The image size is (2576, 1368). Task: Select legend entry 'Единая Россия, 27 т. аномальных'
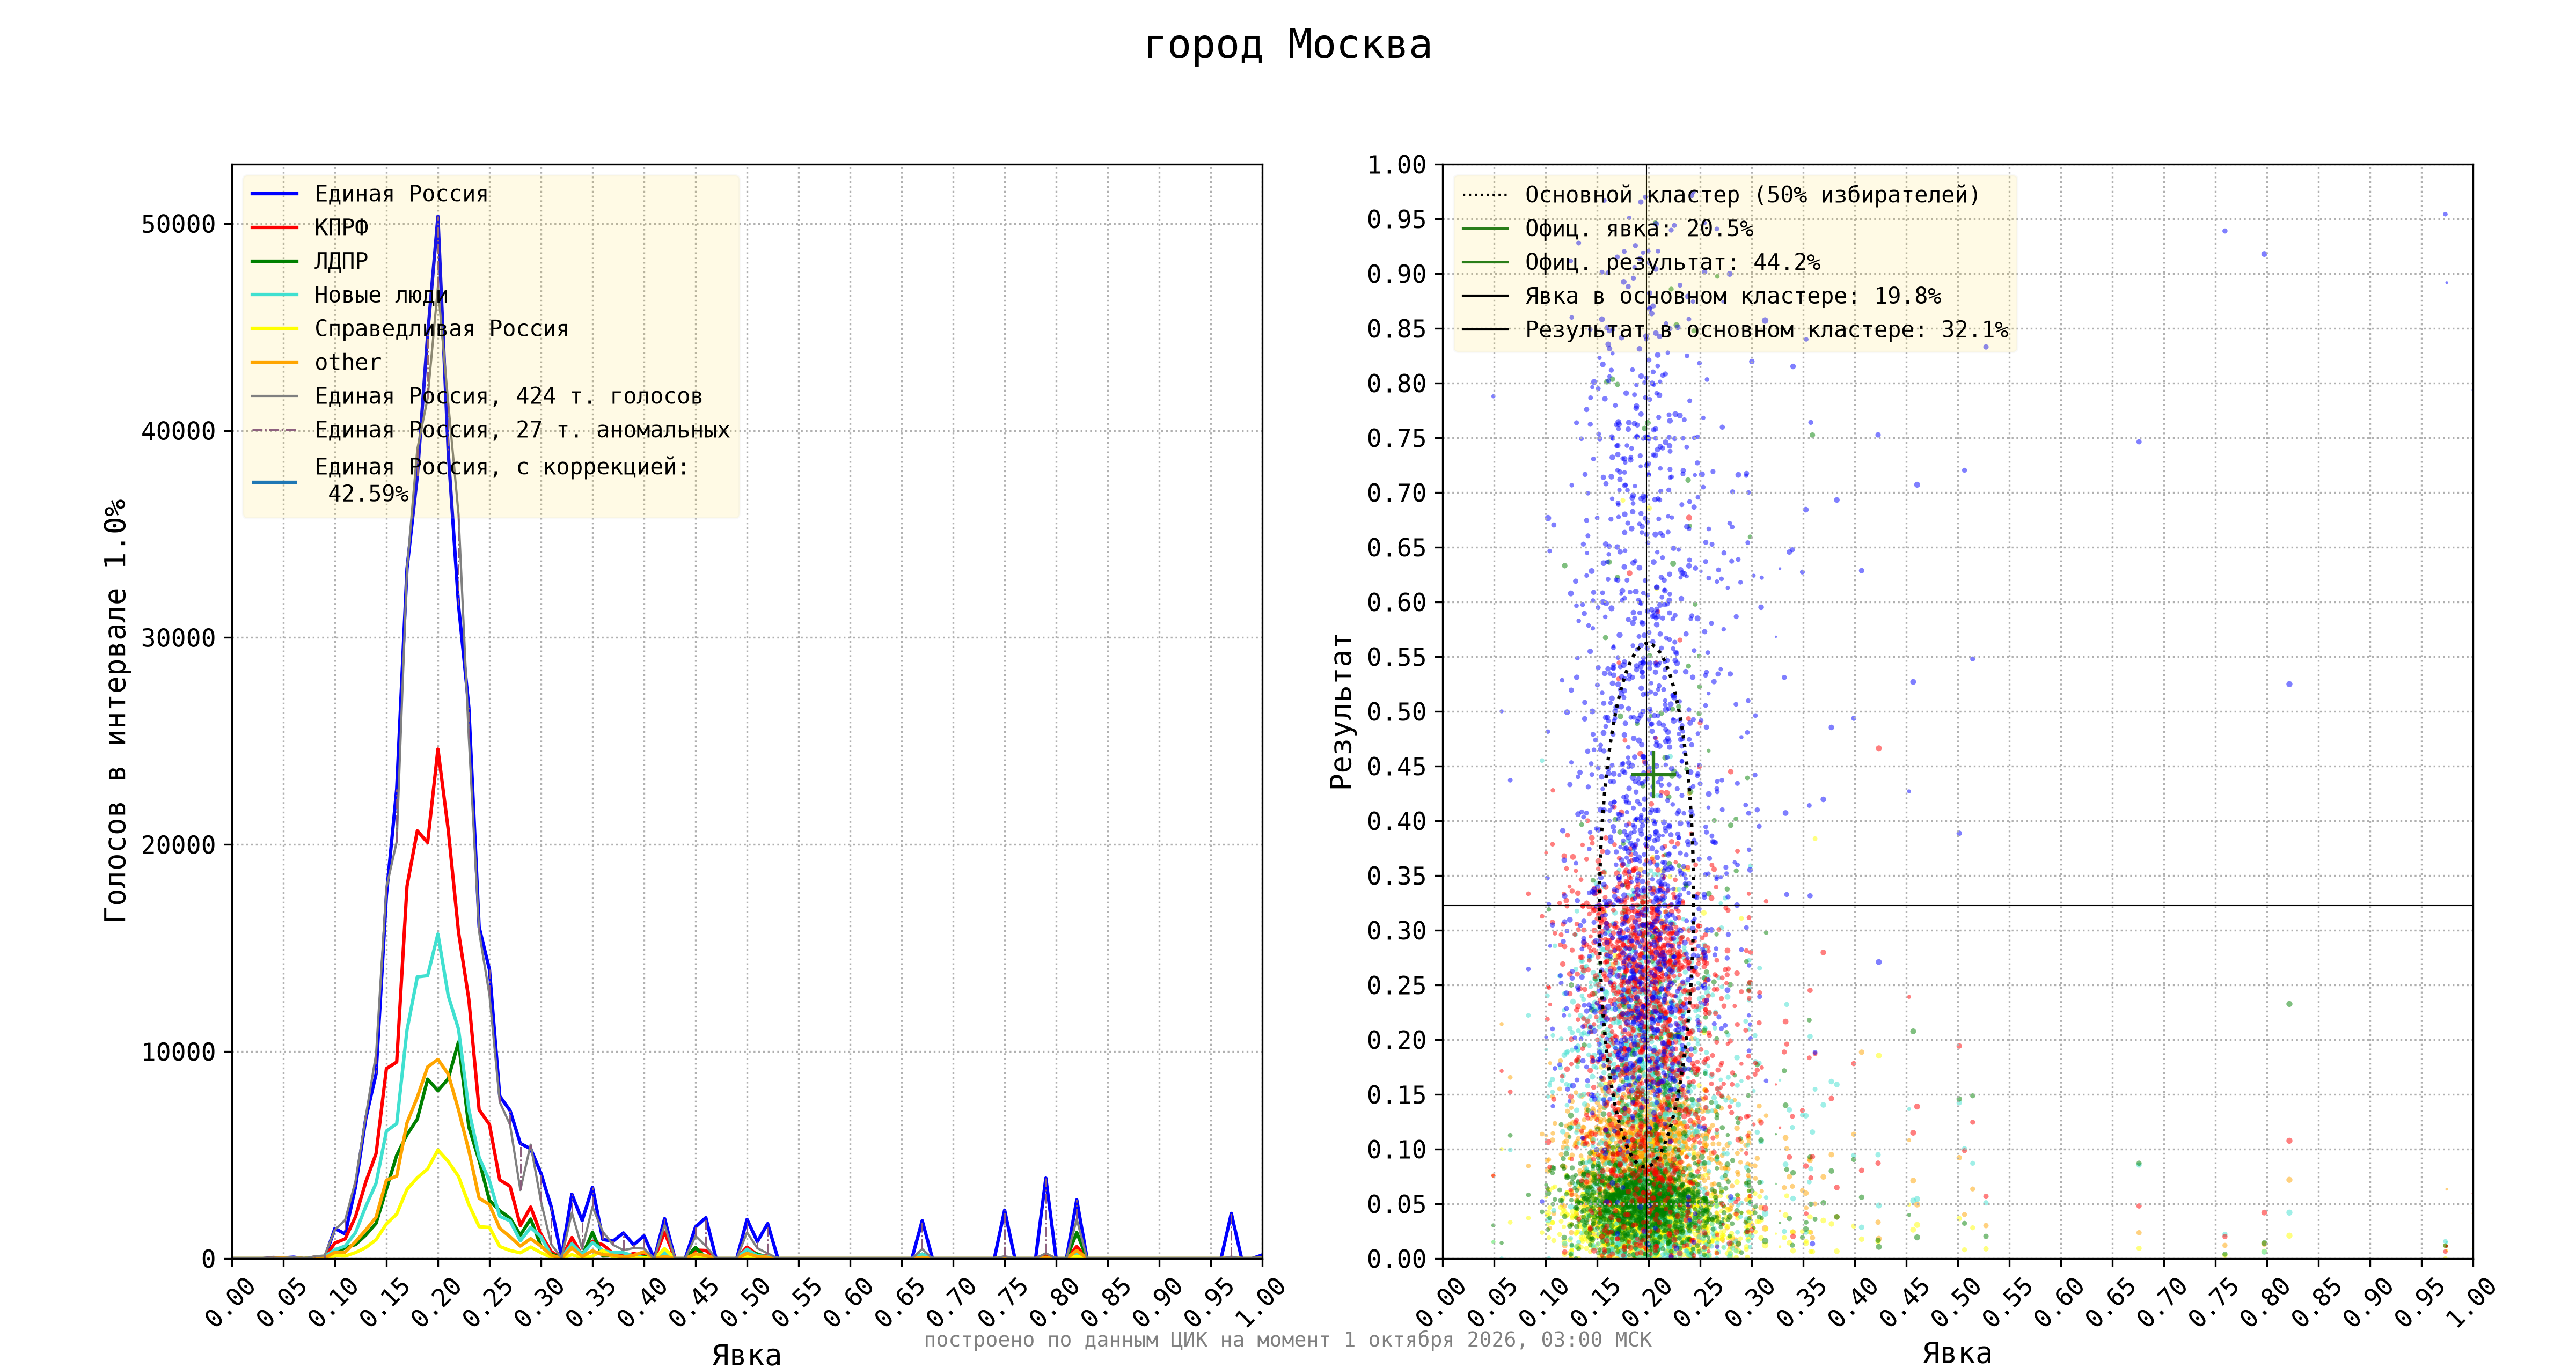click(522, 430)
